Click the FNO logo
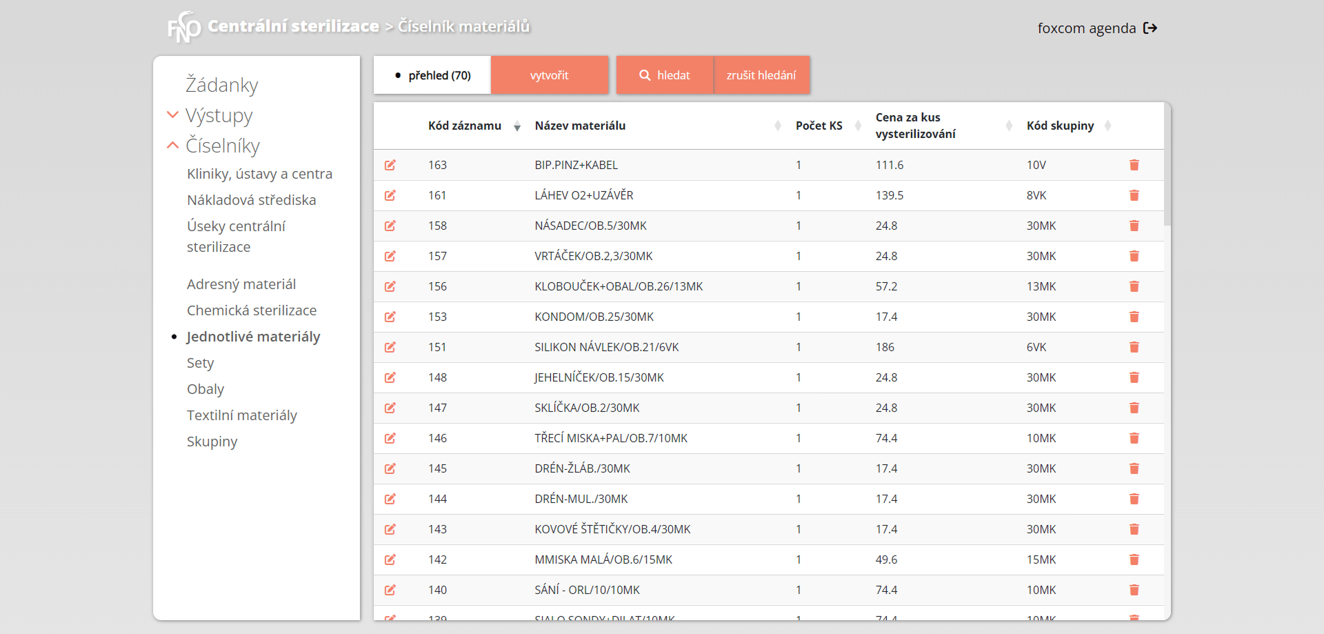Screen dimensions: 1324x634 183,28
